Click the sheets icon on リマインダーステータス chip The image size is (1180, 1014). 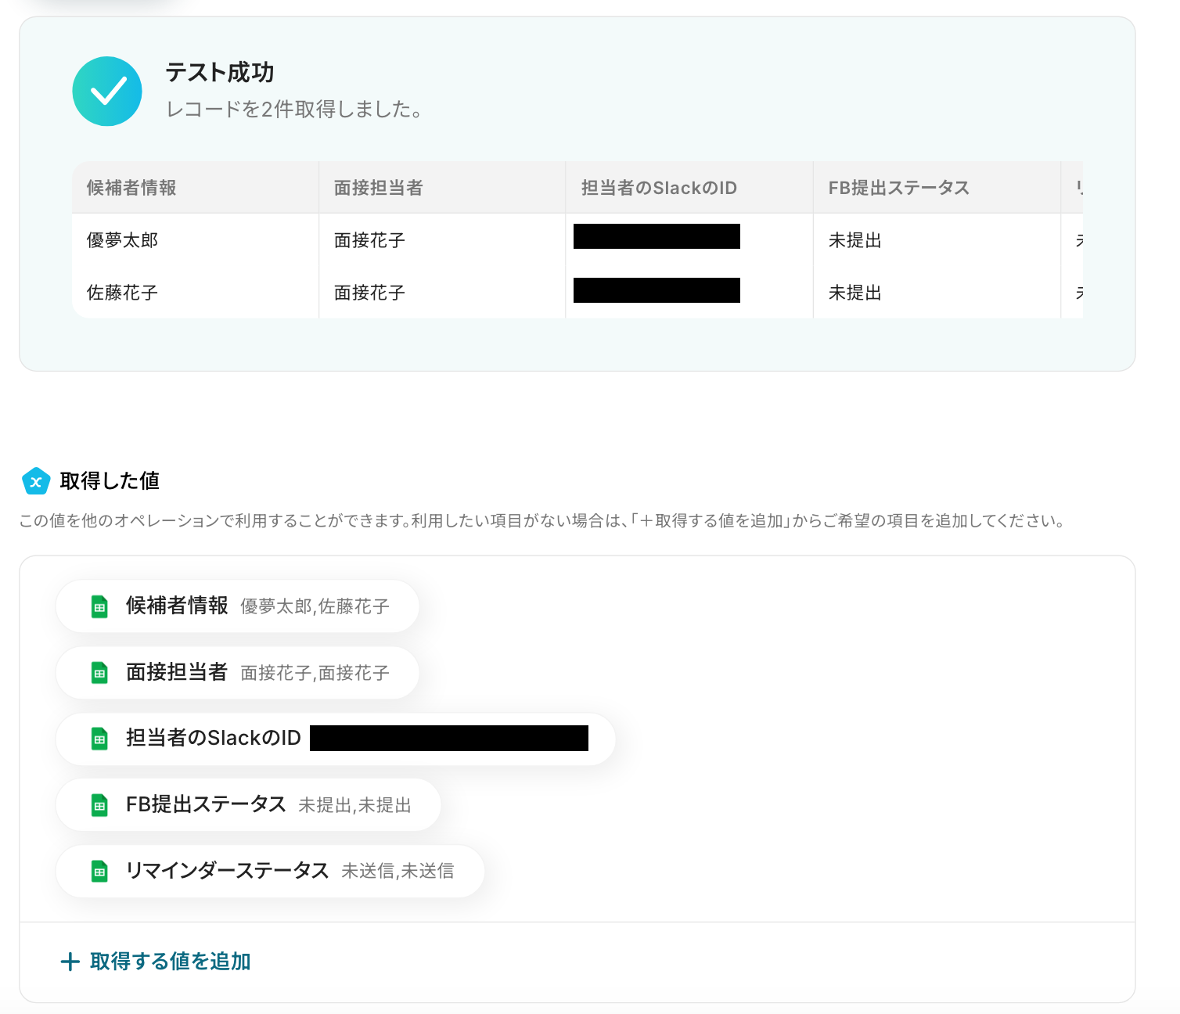99,871
